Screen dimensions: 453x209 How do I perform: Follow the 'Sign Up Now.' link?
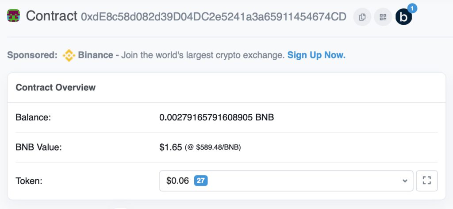[x=316, y=55]
